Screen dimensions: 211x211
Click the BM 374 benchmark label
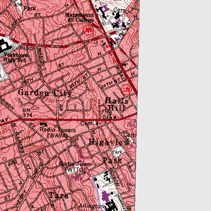(28, 113)
